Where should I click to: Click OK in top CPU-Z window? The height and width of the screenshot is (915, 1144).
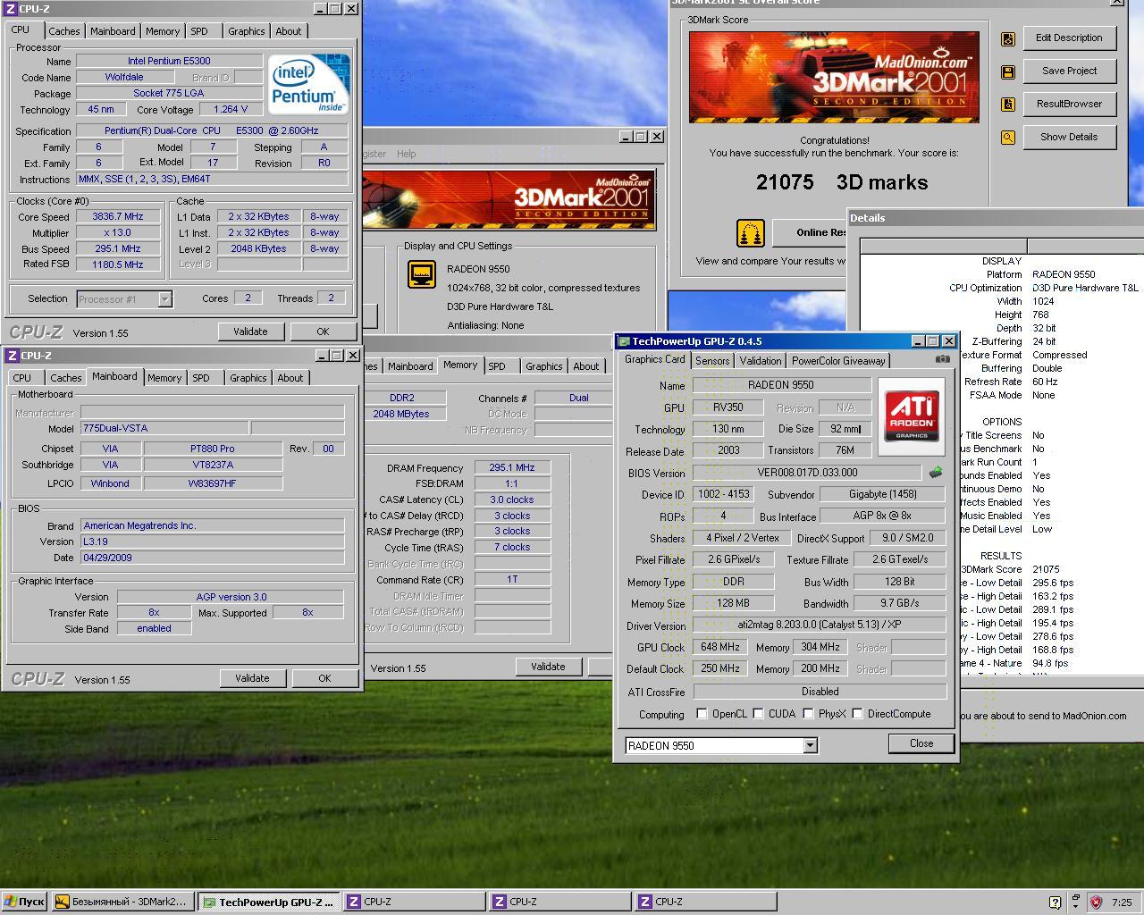pyautogui.click(x=323, y=332)
